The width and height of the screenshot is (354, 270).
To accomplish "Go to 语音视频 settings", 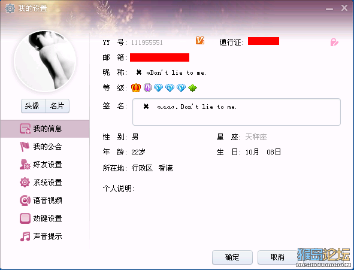I will (45, 201).
